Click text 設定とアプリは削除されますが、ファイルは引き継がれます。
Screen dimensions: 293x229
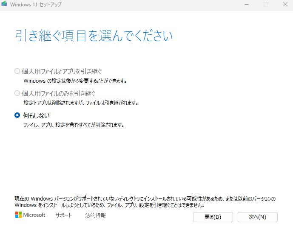(81, 103)
